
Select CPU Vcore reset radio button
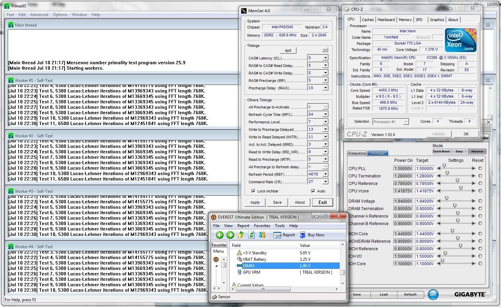pyautogui.click(x=480, y=191)
